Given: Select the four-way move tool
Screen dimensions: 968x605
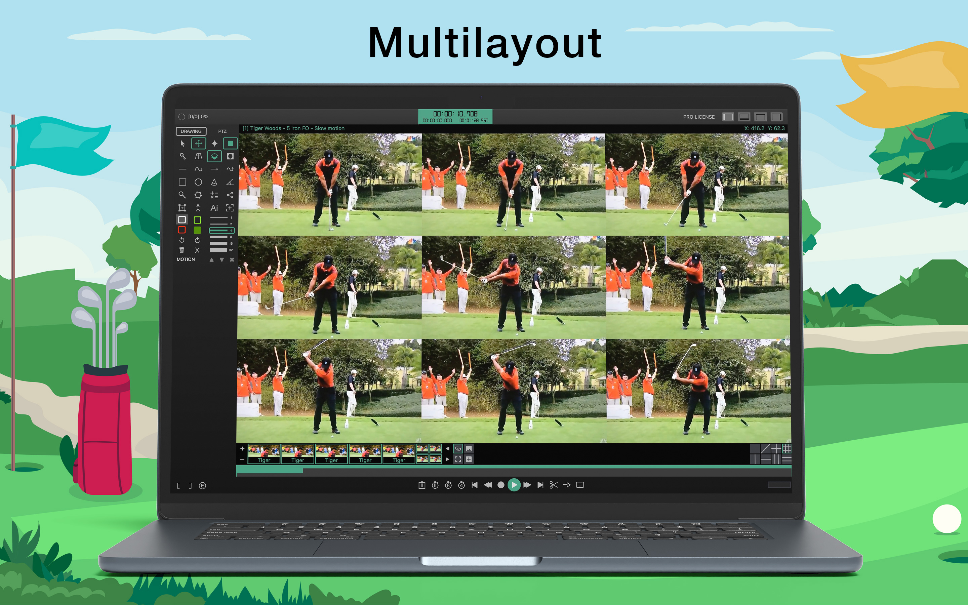Looking at the screenshot, I should pos(198,143).
